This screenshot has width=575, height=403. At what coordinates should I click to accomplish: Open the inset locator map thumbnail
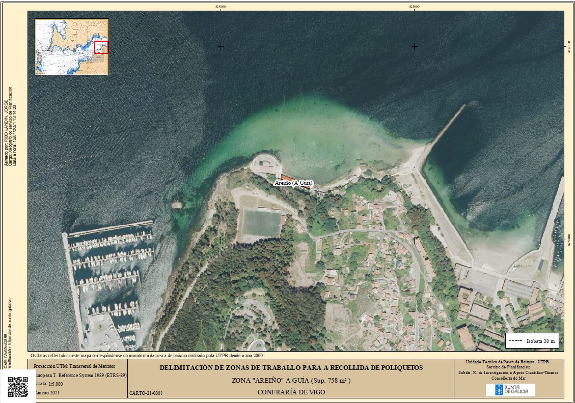(x=71, y=47)
